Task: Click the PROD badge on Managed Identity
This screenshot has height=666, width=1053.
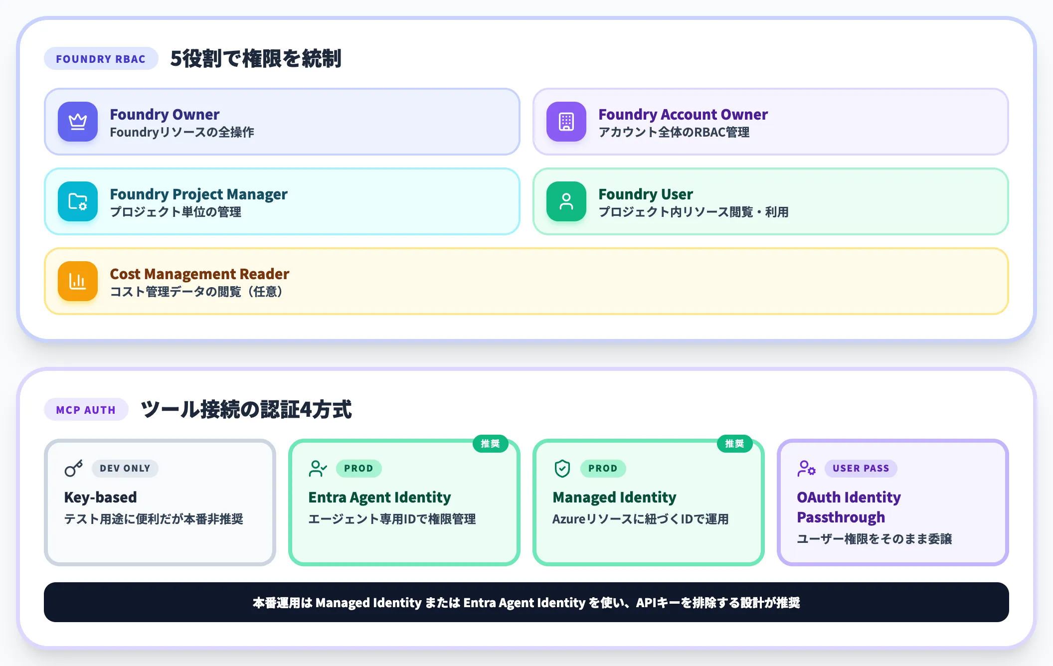Action: pos(603,468)
